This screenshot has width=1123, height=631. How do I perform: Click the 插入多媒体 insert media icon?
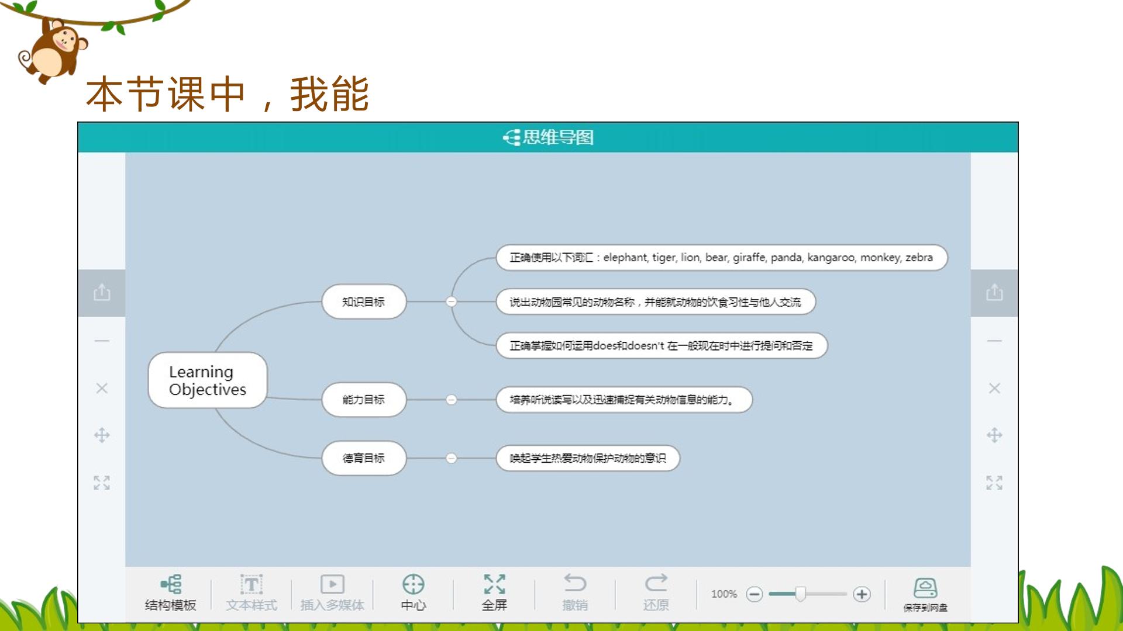click(x=332, y=584)
